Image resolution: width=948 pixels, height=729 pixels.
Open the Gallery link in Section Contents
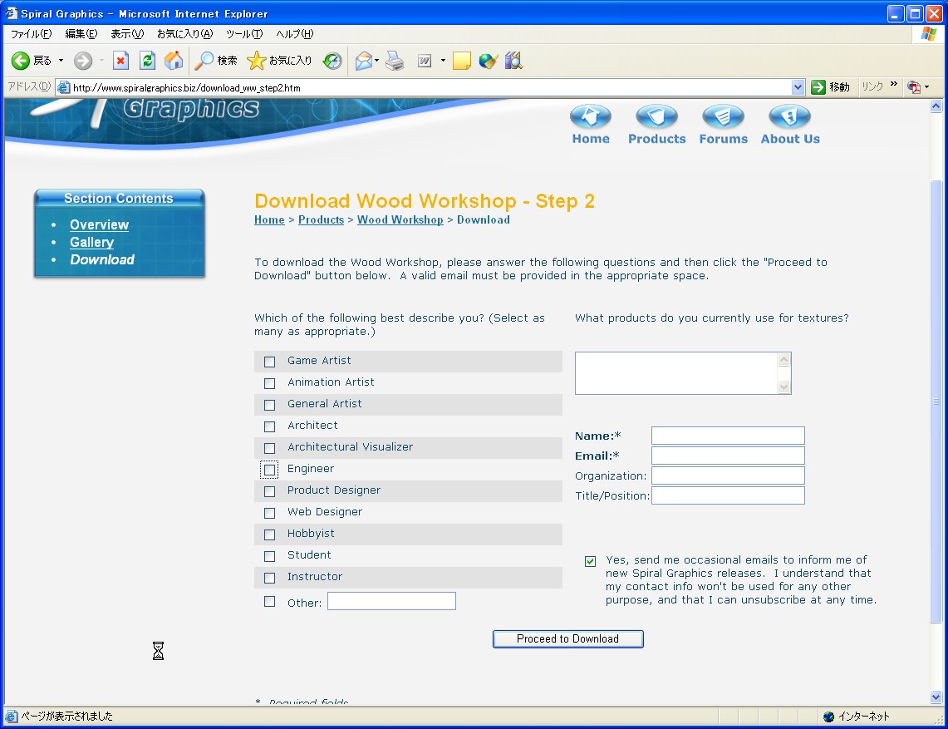point(92,242)
